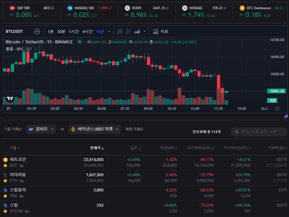Toggle favorite star for 이더리움 ETH
This screenshot has height=217, width=289.
[5, 180]
